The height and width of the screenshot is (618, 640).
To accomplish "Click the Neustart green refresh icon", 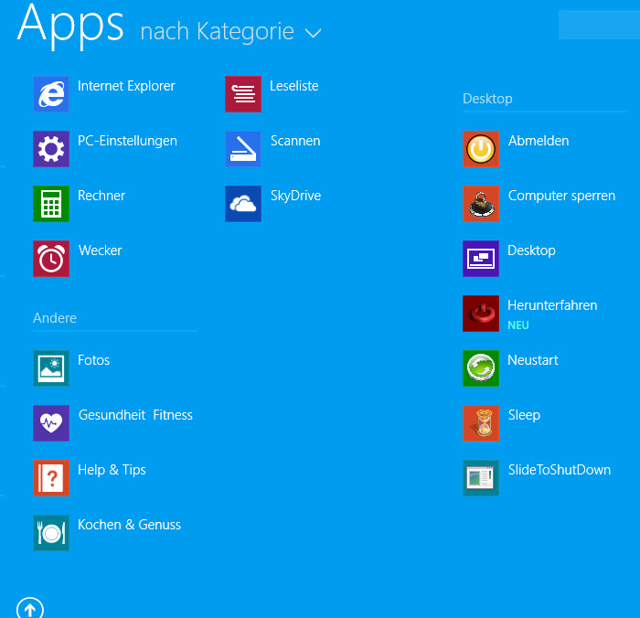I will [x=481, y=368].
